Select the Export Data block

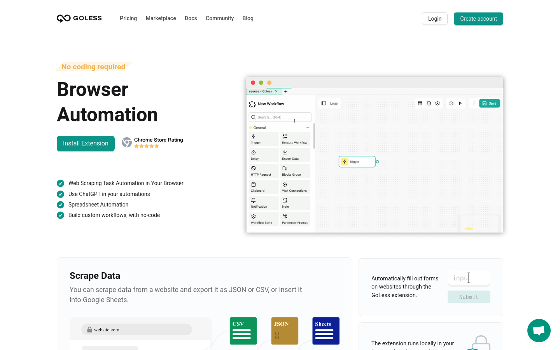(x=295, y=155)
